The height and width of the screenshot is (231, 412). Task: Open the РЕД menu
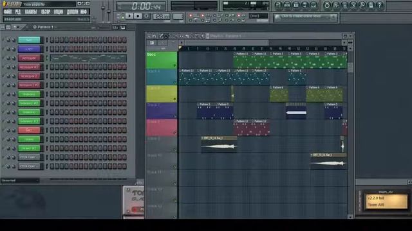(18, 12)
